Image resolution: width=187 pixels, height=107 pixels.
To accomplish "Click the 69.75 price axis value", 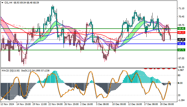I will [x=181, y=25].
